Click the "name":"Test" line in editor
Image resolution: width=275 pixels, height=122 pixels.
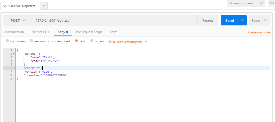click(x=42, y=57)
